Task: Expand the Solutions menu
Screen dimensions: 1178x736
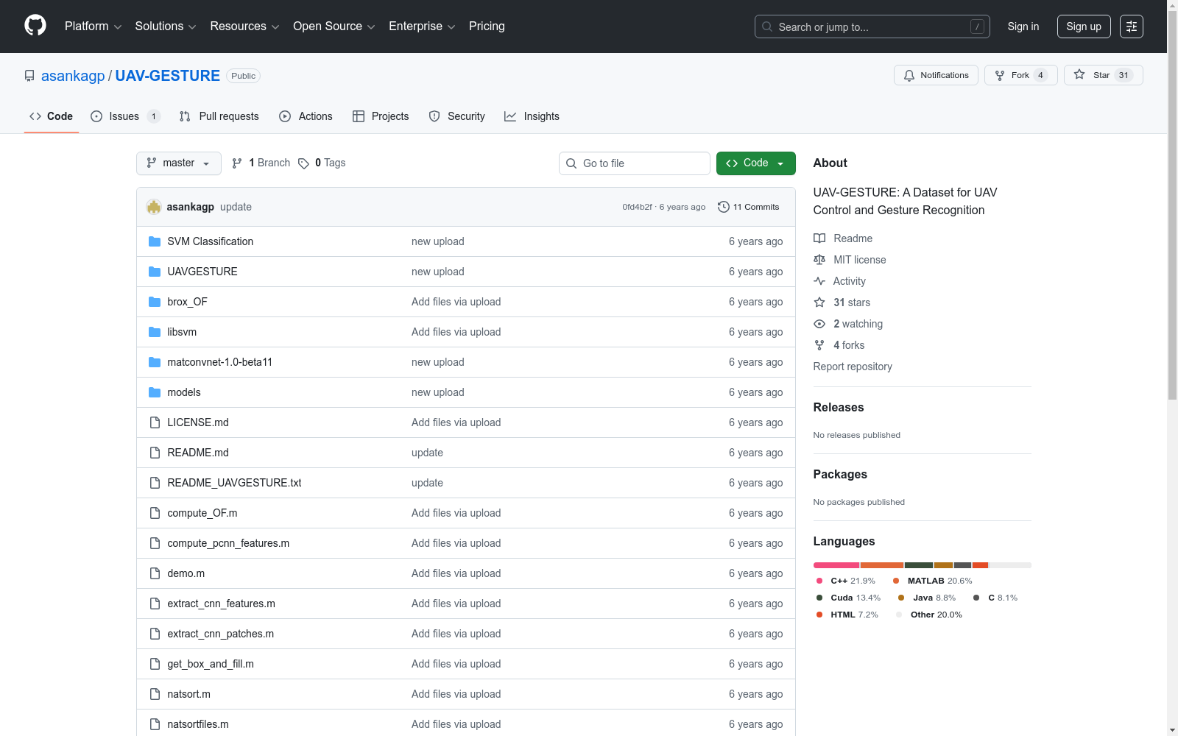Action: (x=166, y=26)
